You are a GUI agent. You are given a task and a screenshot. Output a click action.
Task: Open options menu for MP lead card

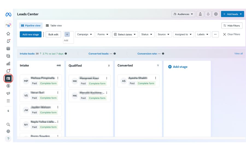coord(58,78)
